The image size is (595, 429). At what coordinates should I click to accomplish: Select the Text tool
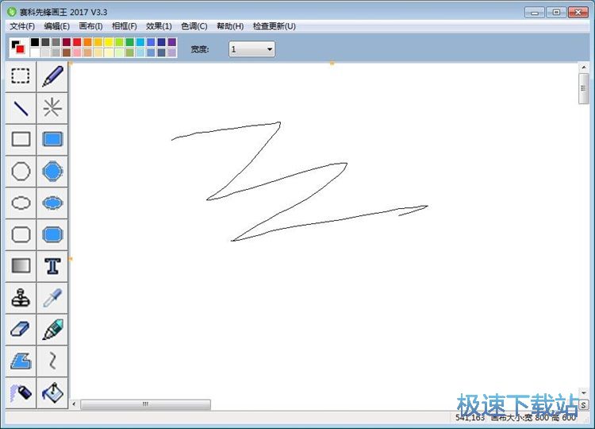point(52,266)
